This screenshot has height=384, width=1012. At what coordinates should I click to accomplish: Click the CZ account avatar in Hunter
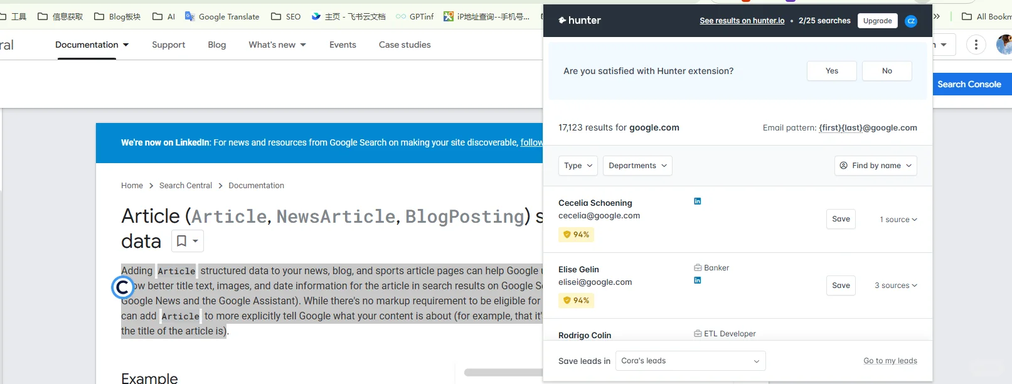[x=911, y=21]
